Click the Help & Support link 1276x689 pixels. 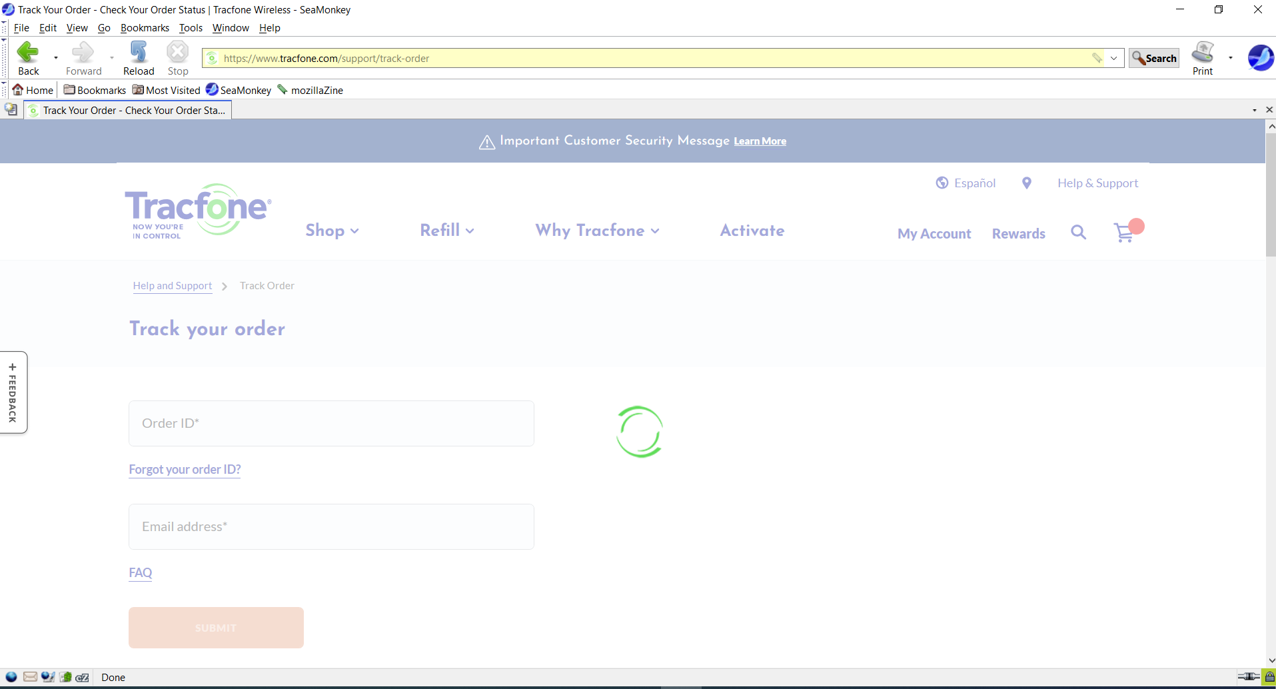pyautogui.click(x=1097, y=183)
